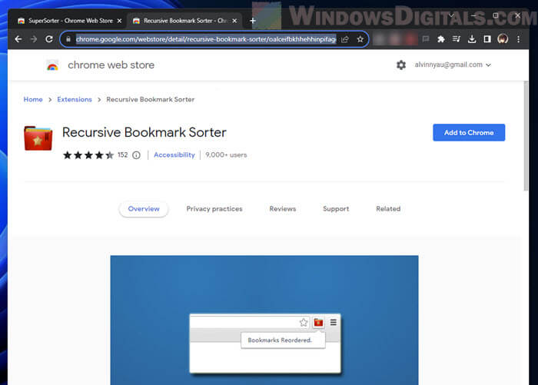Click the rating info circle icon
538x385 pixels.
[x=136, y=155]
